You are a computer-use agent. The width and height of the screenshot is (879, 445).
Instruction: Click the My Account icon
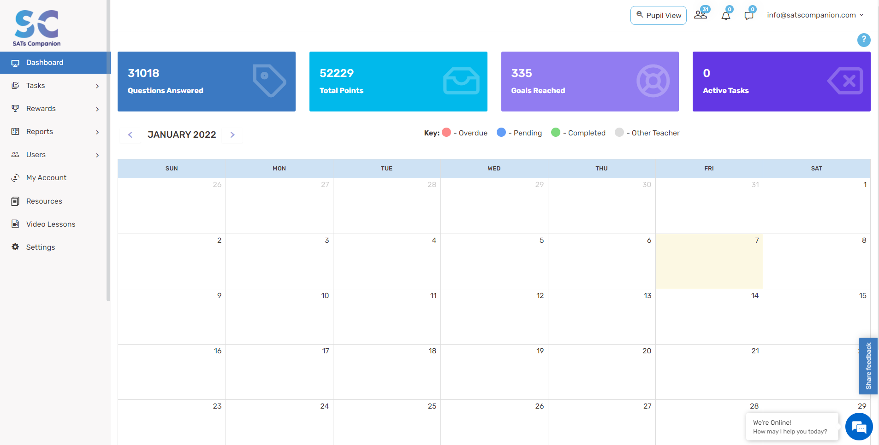[15, 178]
